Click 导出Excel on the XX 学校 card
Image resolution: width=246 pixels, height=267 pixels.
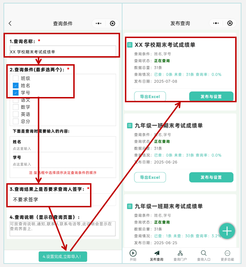150,97
